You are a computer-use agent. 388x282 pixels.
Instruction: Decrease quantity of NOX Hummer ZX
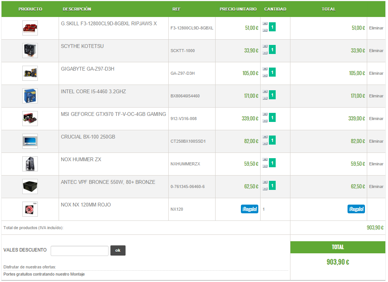[x=265, y=166]
